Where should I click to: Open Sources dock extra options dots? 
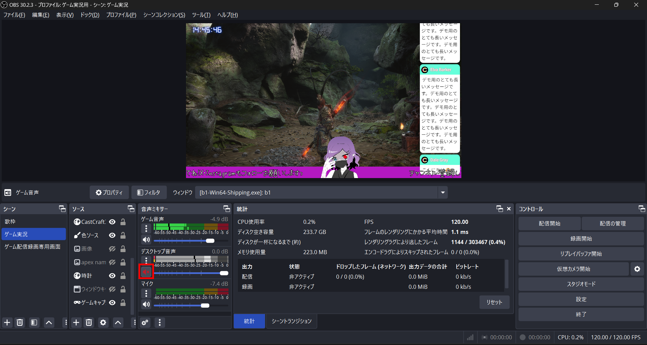coord(134,322)
